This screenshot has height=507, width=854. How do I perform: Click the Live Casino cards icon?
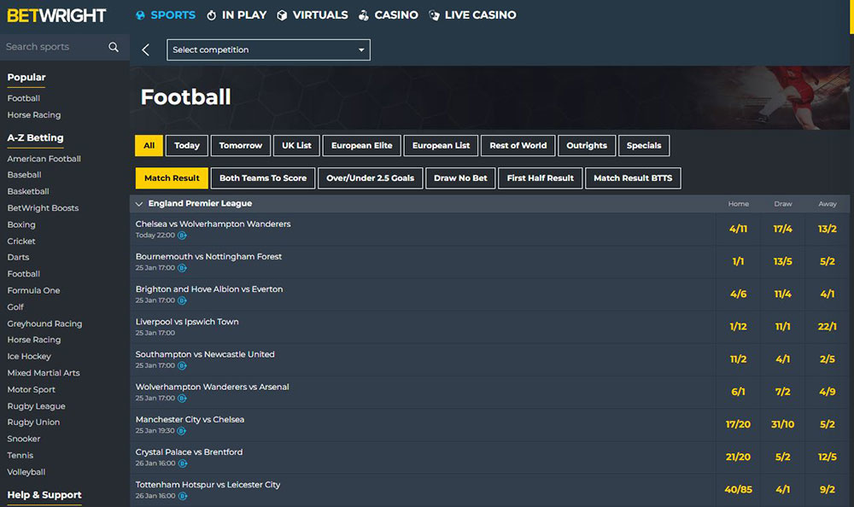(434, 15)
